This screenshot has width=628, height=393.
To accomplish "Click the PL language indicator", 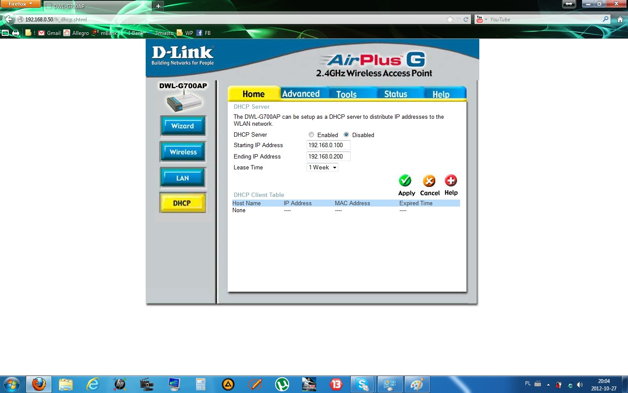I will [x=528, y=384].
